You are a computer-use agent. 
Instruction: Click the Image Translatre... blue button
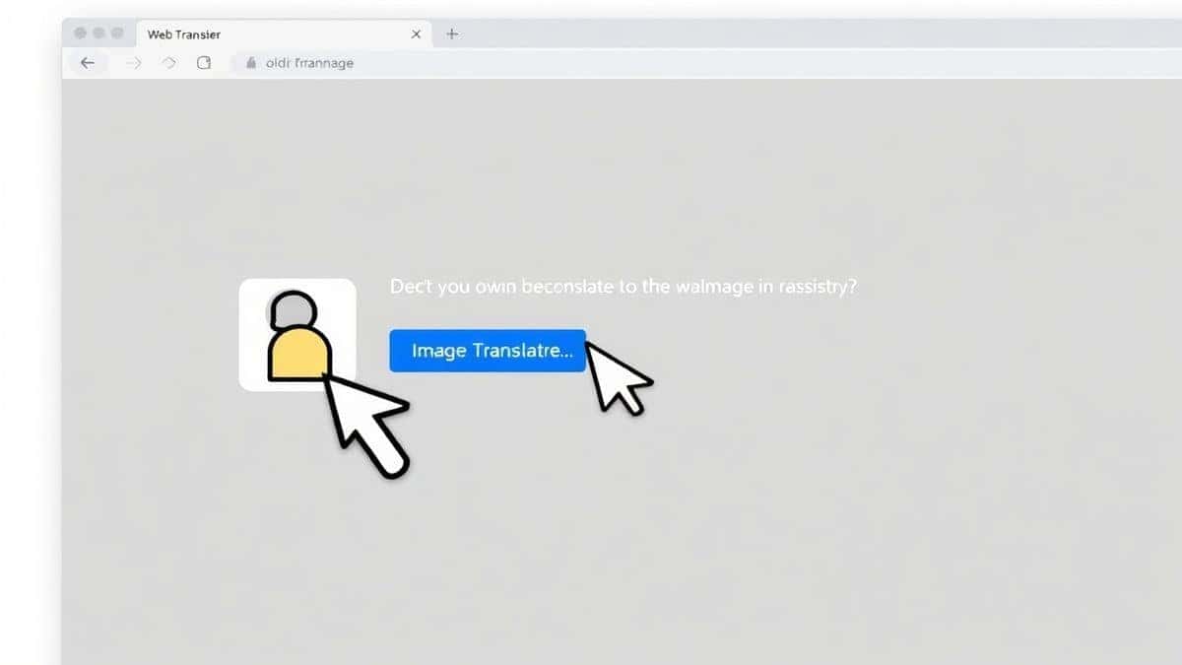tap(488, 351)
